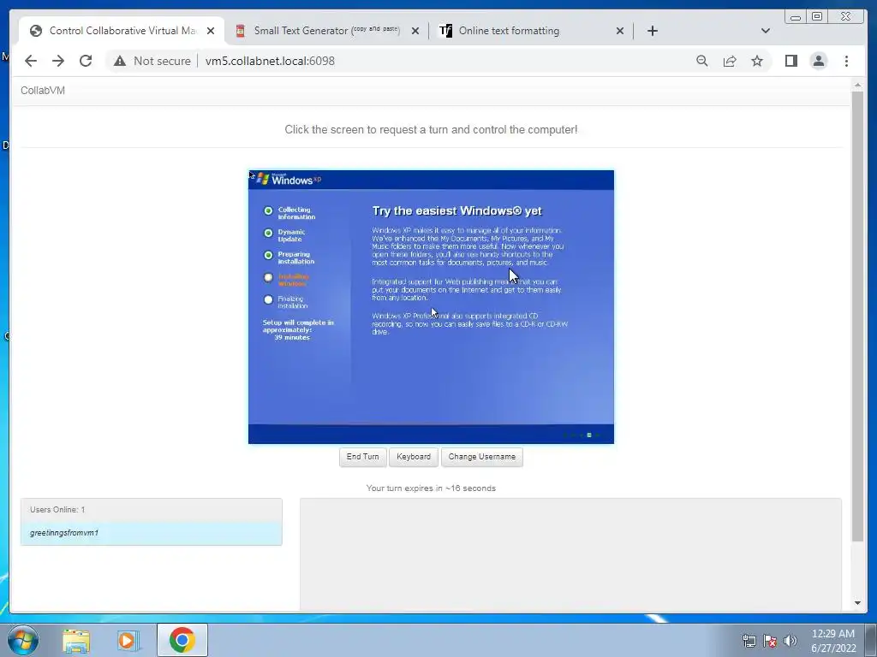Click the taskbar clock showing 12:29 AM
877x657 pixels.
(833, 641)
